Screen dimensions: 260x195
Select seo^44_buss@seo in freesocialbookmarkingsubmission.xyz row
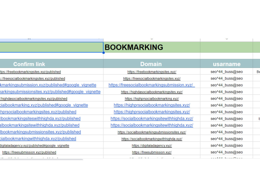227,85
